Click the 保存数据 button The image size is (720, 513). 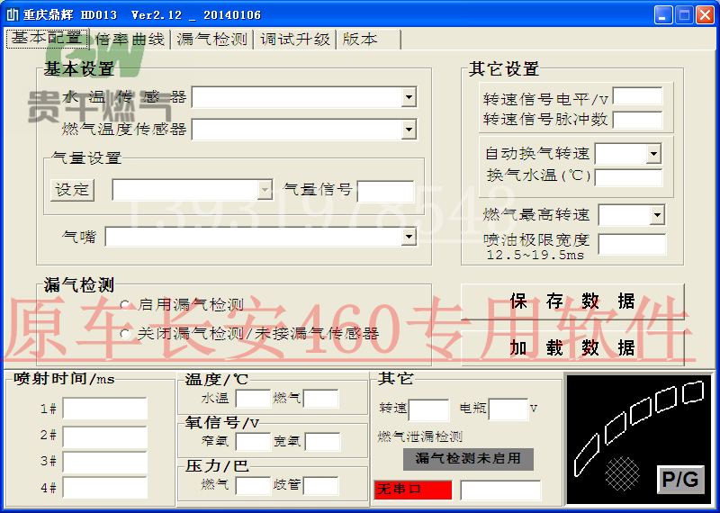(572, 301)
